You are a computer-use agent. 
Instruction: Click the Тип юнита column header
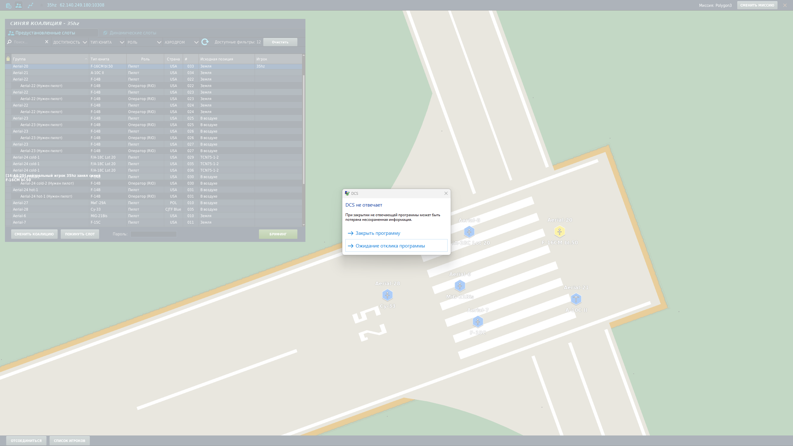click(107, 59)
